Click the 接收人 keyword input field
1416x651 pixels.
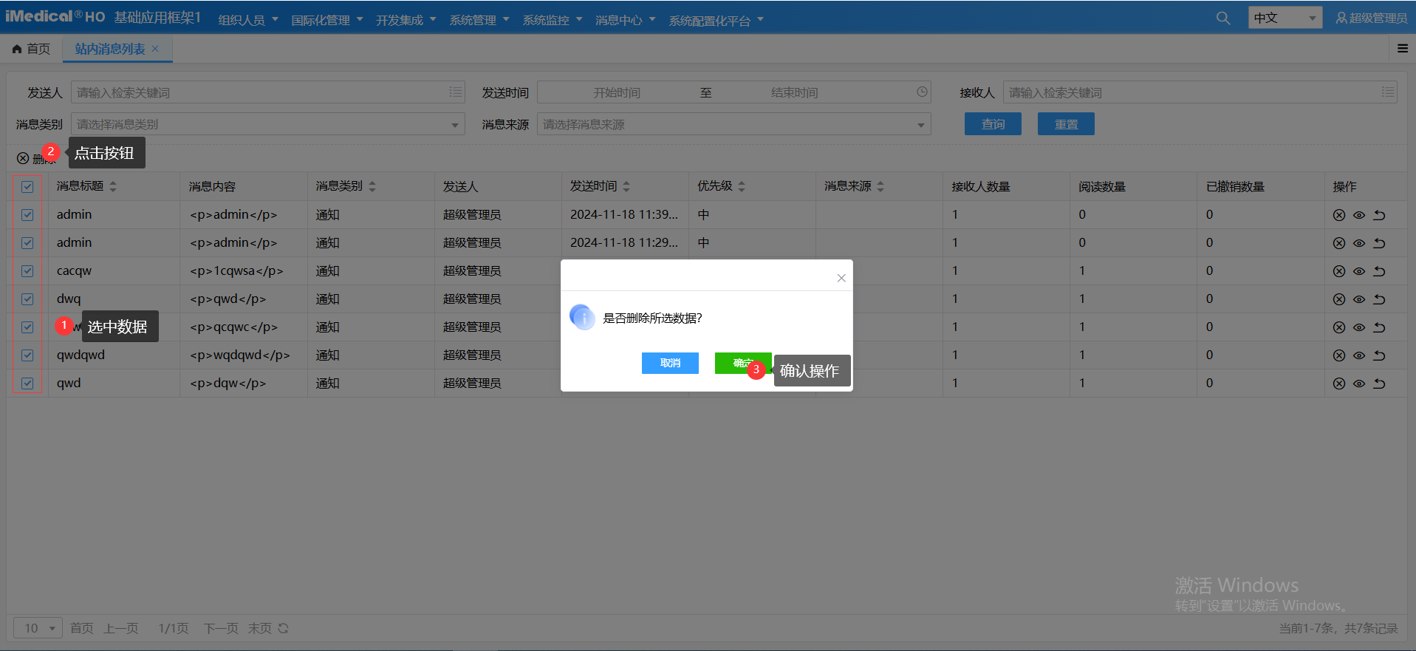click(x=1200, y=92)
